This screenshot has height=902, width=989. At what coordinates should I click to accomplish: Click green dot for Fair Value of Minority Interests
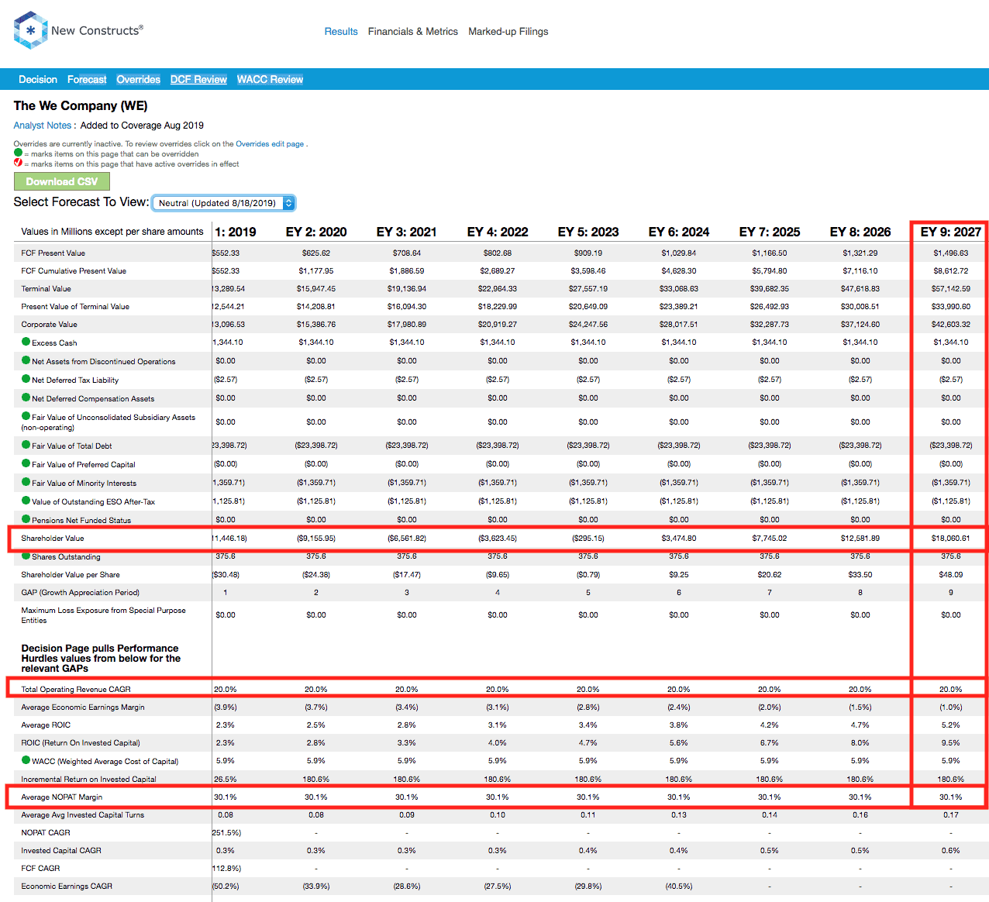[x=26, y=482]
